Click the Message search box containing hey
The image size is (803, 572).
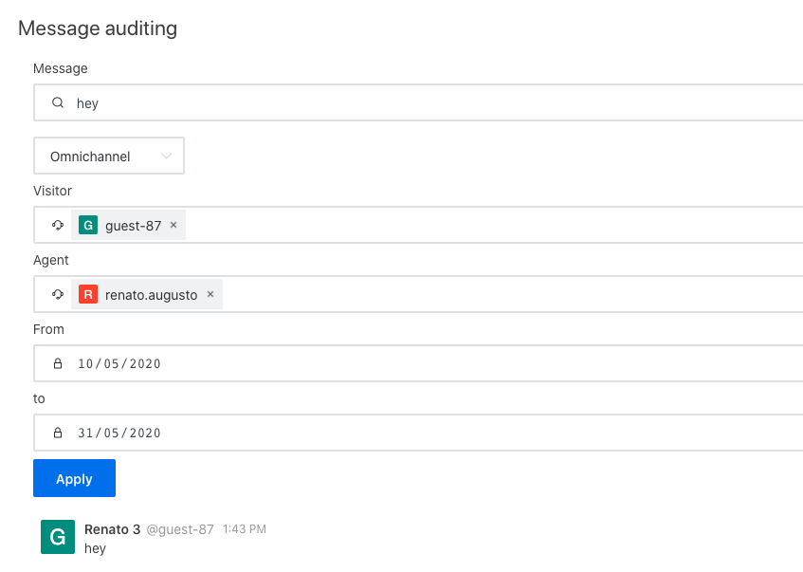284,101
